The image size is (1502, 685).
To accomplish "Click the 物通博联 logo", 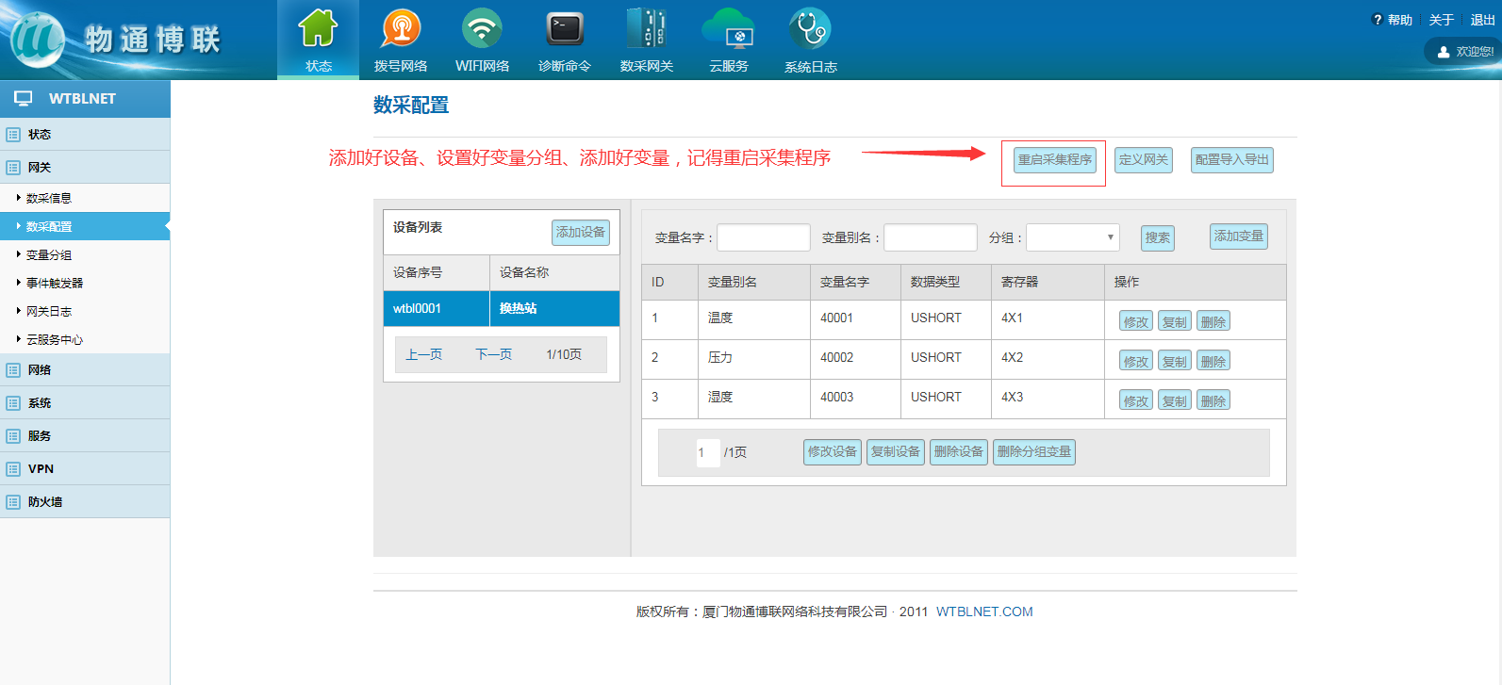I will point(115,40).
